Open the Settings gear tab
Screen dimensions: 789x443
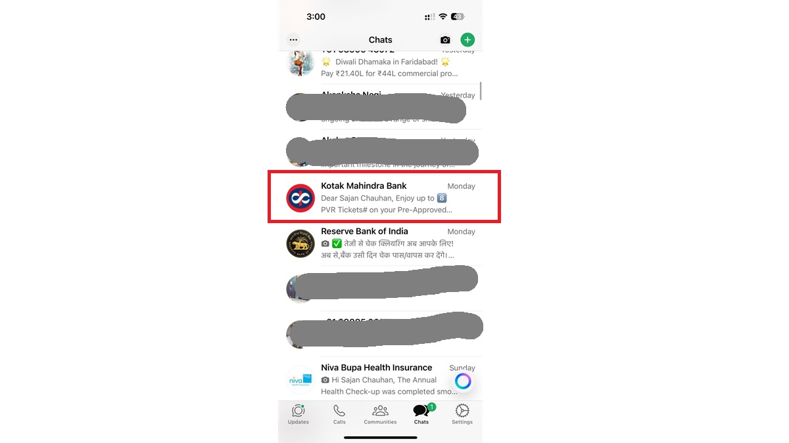(462, 415)
